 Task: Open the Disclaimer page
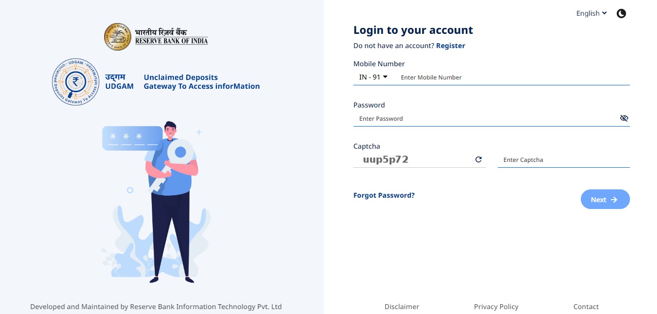[401, 307]
